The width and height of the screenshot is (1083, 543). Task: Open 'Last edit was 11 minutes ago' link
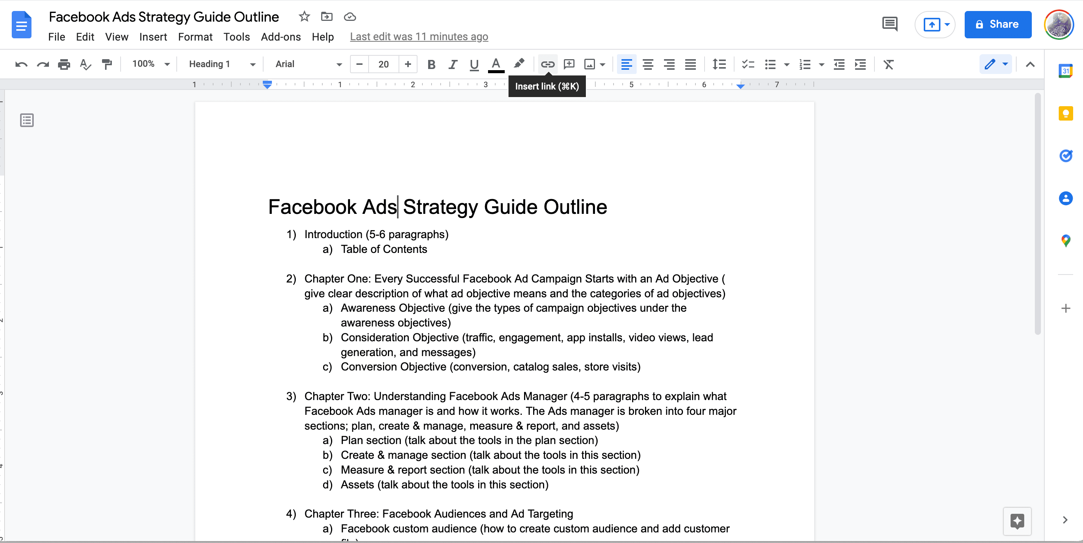(419, 37)
